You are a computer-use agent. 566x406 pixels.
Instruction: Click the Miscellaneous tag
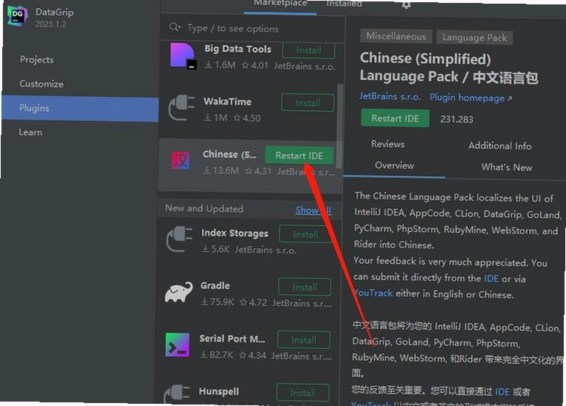396,36
